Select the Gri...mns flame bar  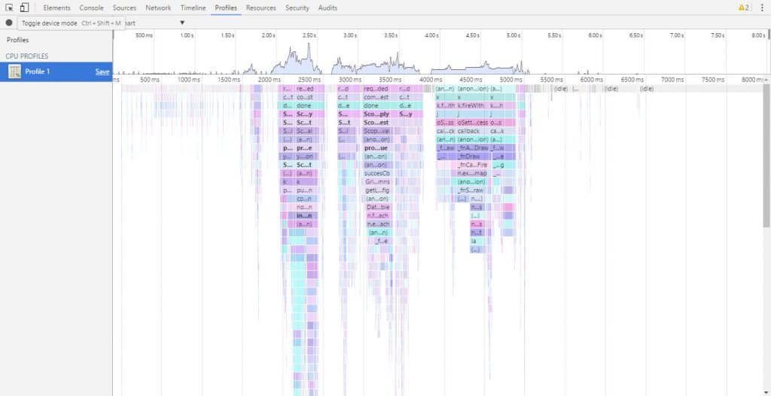[377, 181]
